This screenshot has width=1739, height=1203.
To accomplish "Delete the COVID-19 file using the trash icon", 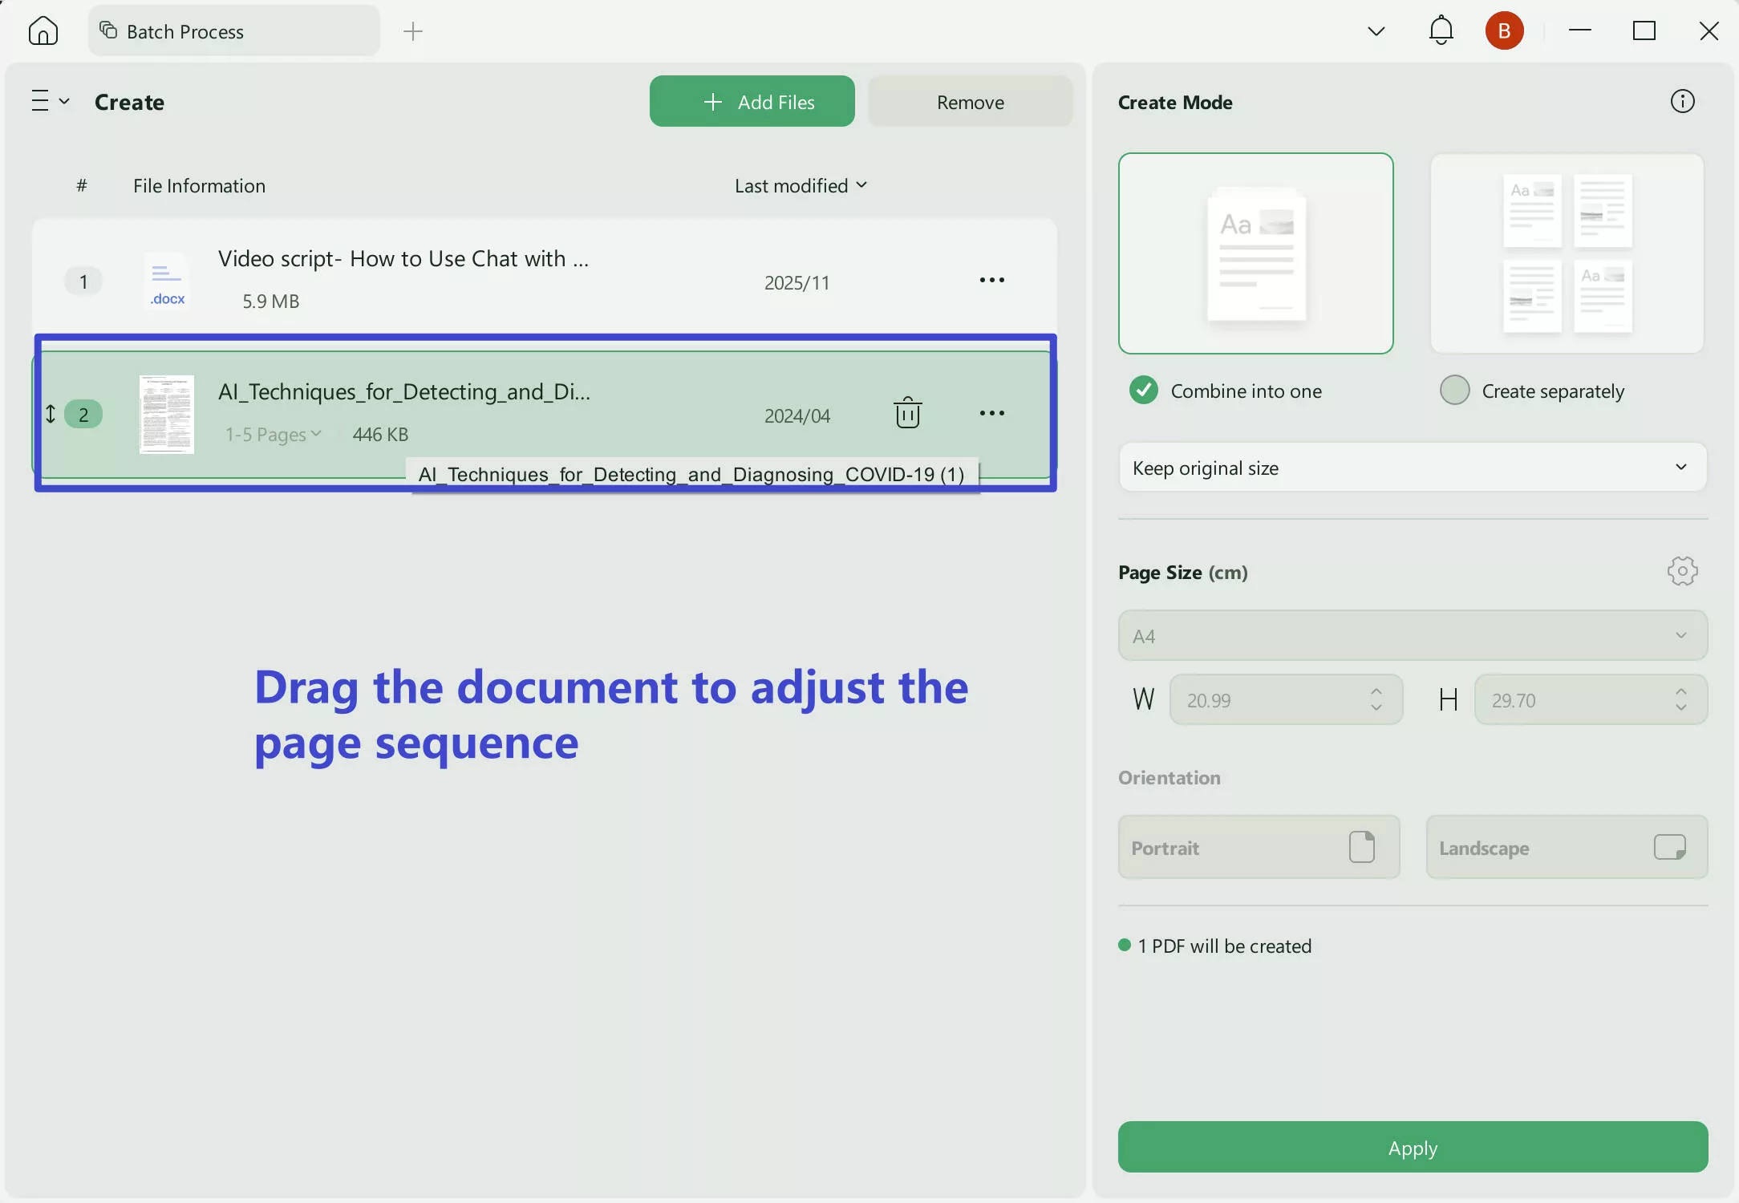I will click(x=907, y=412).
